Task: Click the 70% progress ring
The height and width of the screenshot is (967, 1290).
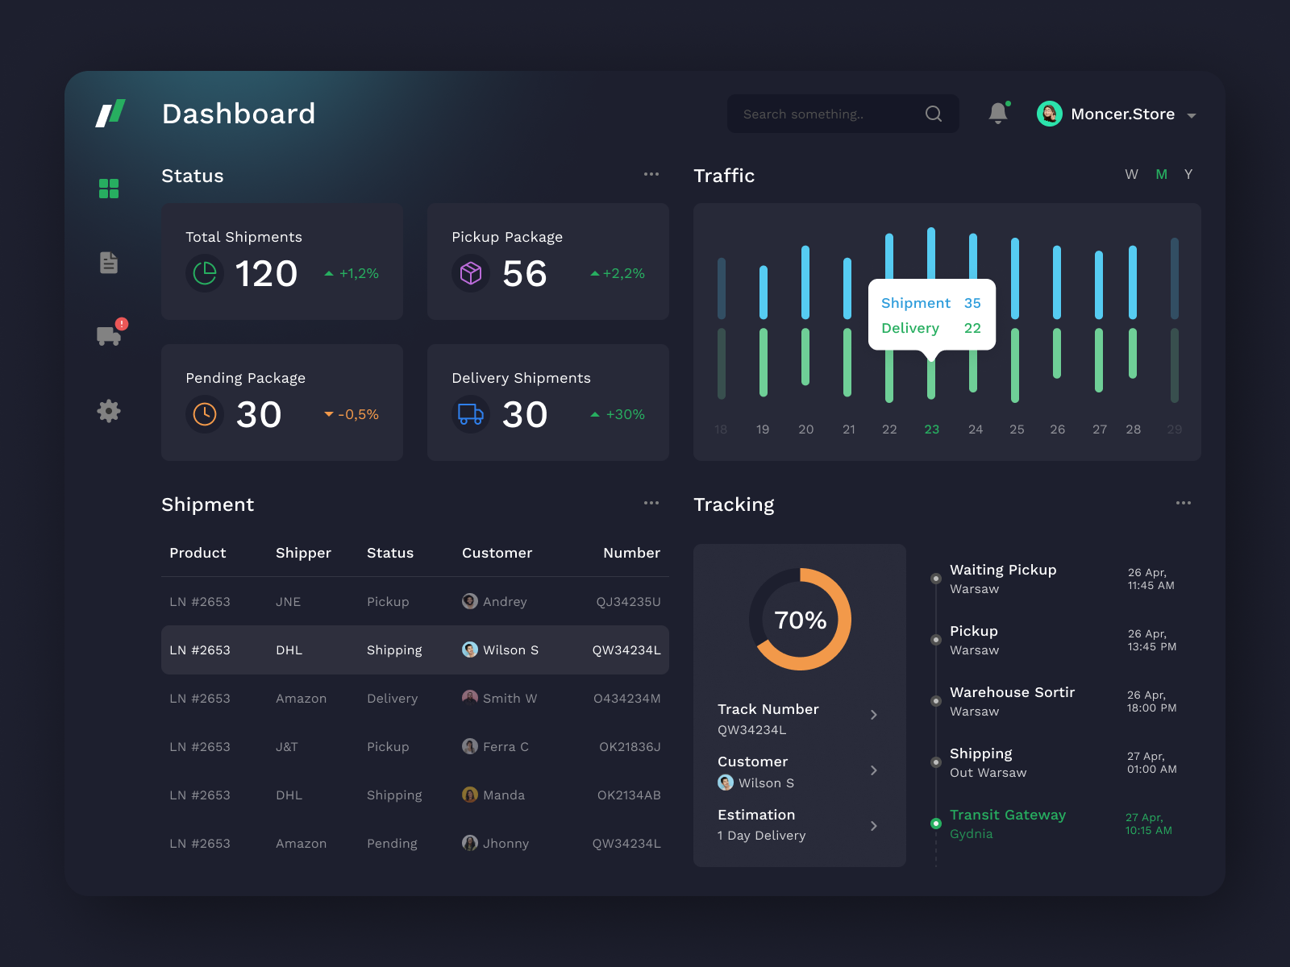Action: 799,620
